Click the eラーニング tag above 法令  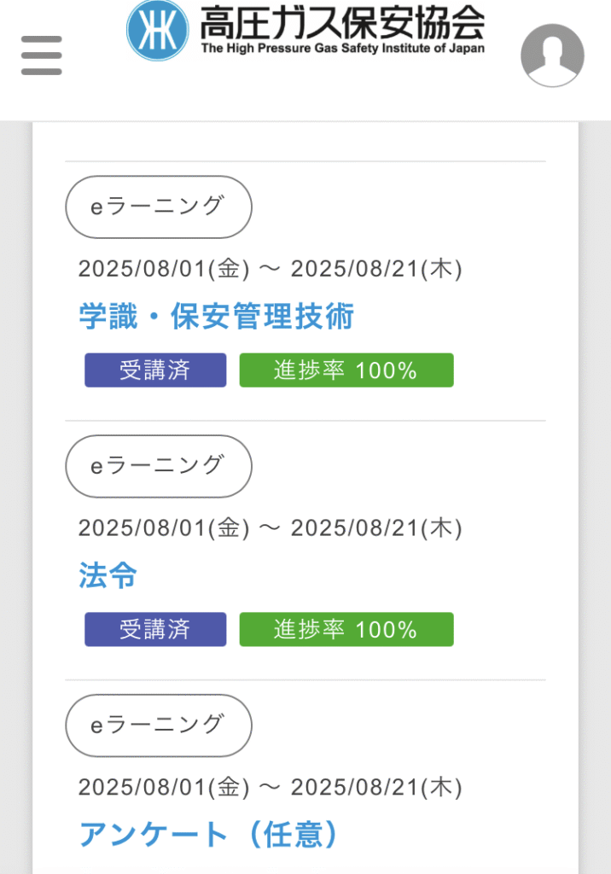click(x=159, y=466)
